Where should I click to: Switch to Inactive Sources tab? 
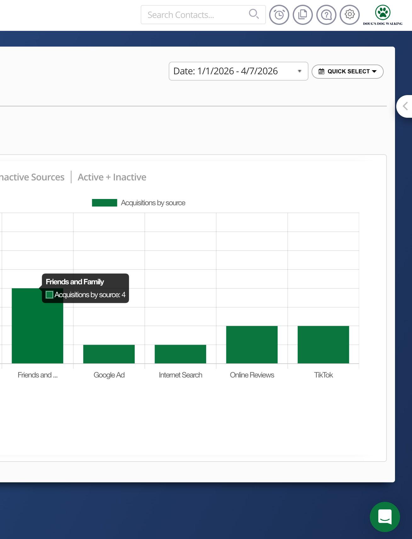point(32,177)
